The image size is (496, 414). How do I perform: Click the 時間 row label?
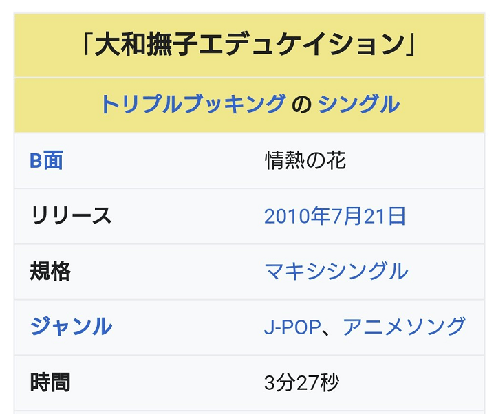coord(50,382)
